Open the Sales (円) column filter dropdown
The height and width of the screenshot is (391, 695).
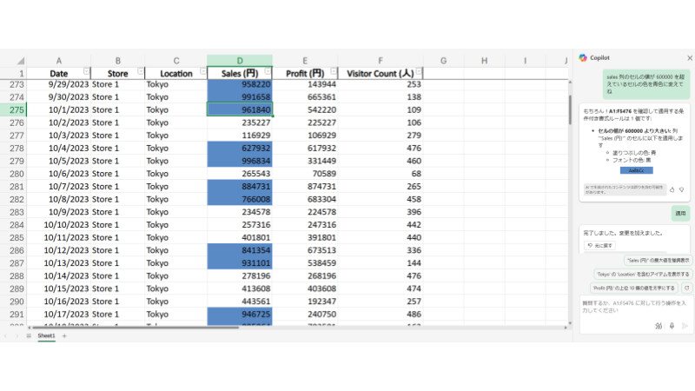point(266,74)
